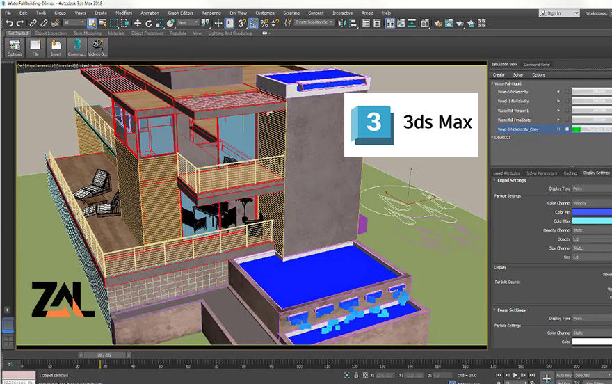Click the Color Min blue swatch
The width and height of the screenshot is (612, 384).
click(592, 212)
